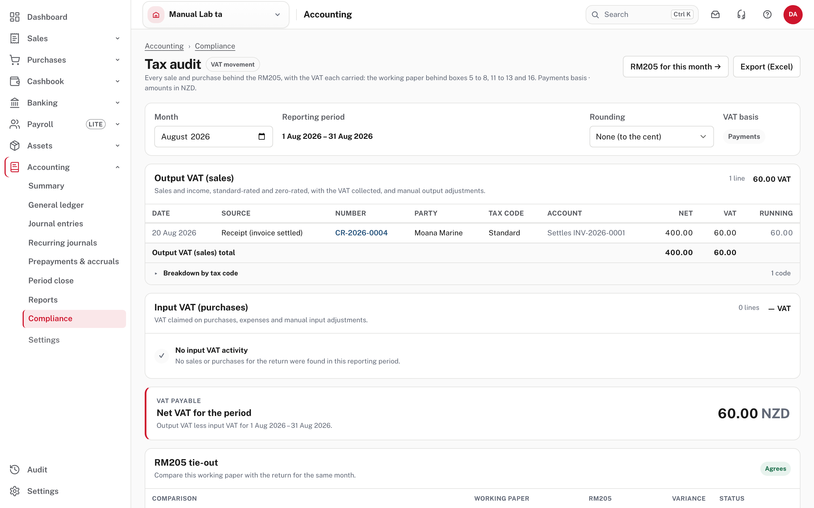
Task: Click the Cashbook wallet icon
Action: point(14,81)
